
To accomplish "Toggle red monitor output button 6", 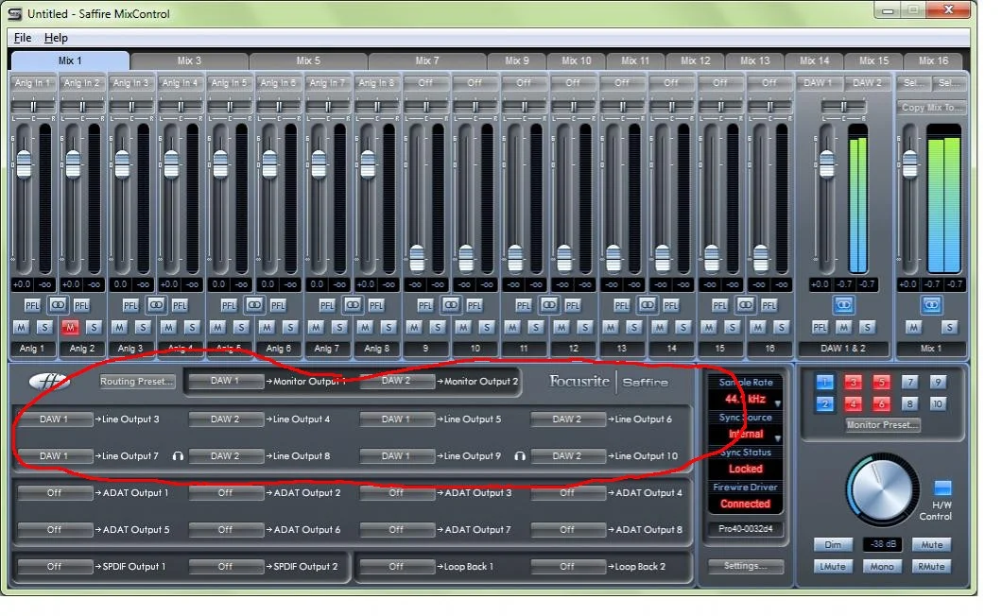I will click(881, 403).
